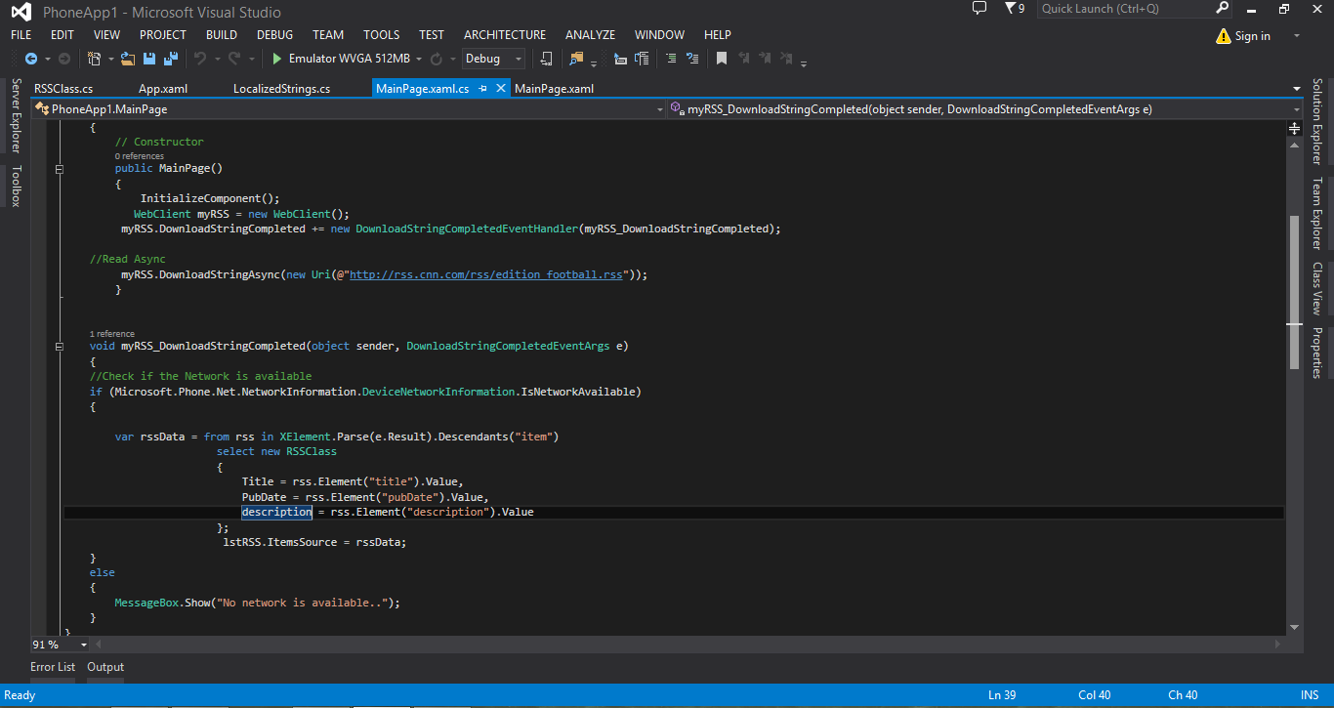Click the Quick Launch magnifier icon
Viewport: 1334px width, 708px height.
click(1223, 8)
